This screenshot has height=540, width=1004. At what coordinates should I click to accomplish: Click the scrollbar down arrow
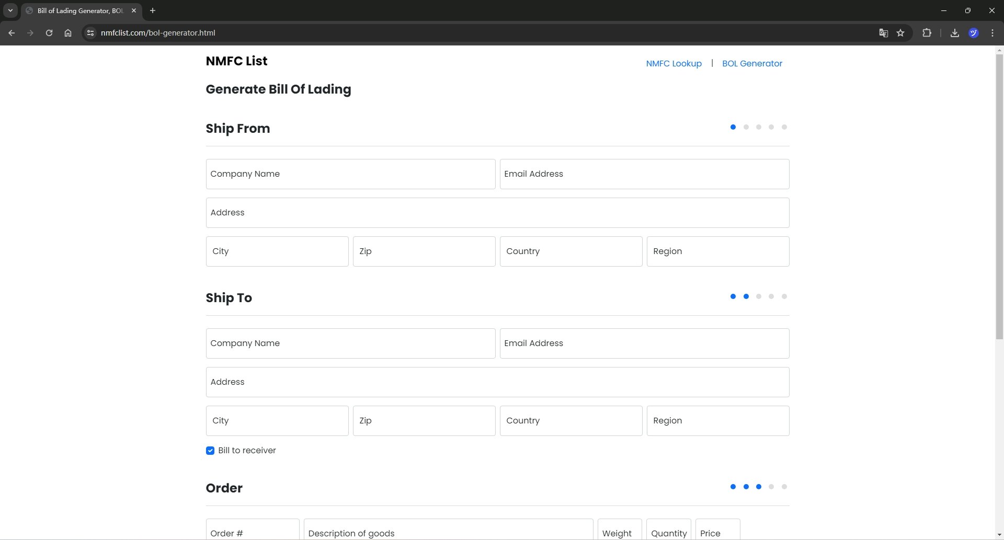(999, 535)
